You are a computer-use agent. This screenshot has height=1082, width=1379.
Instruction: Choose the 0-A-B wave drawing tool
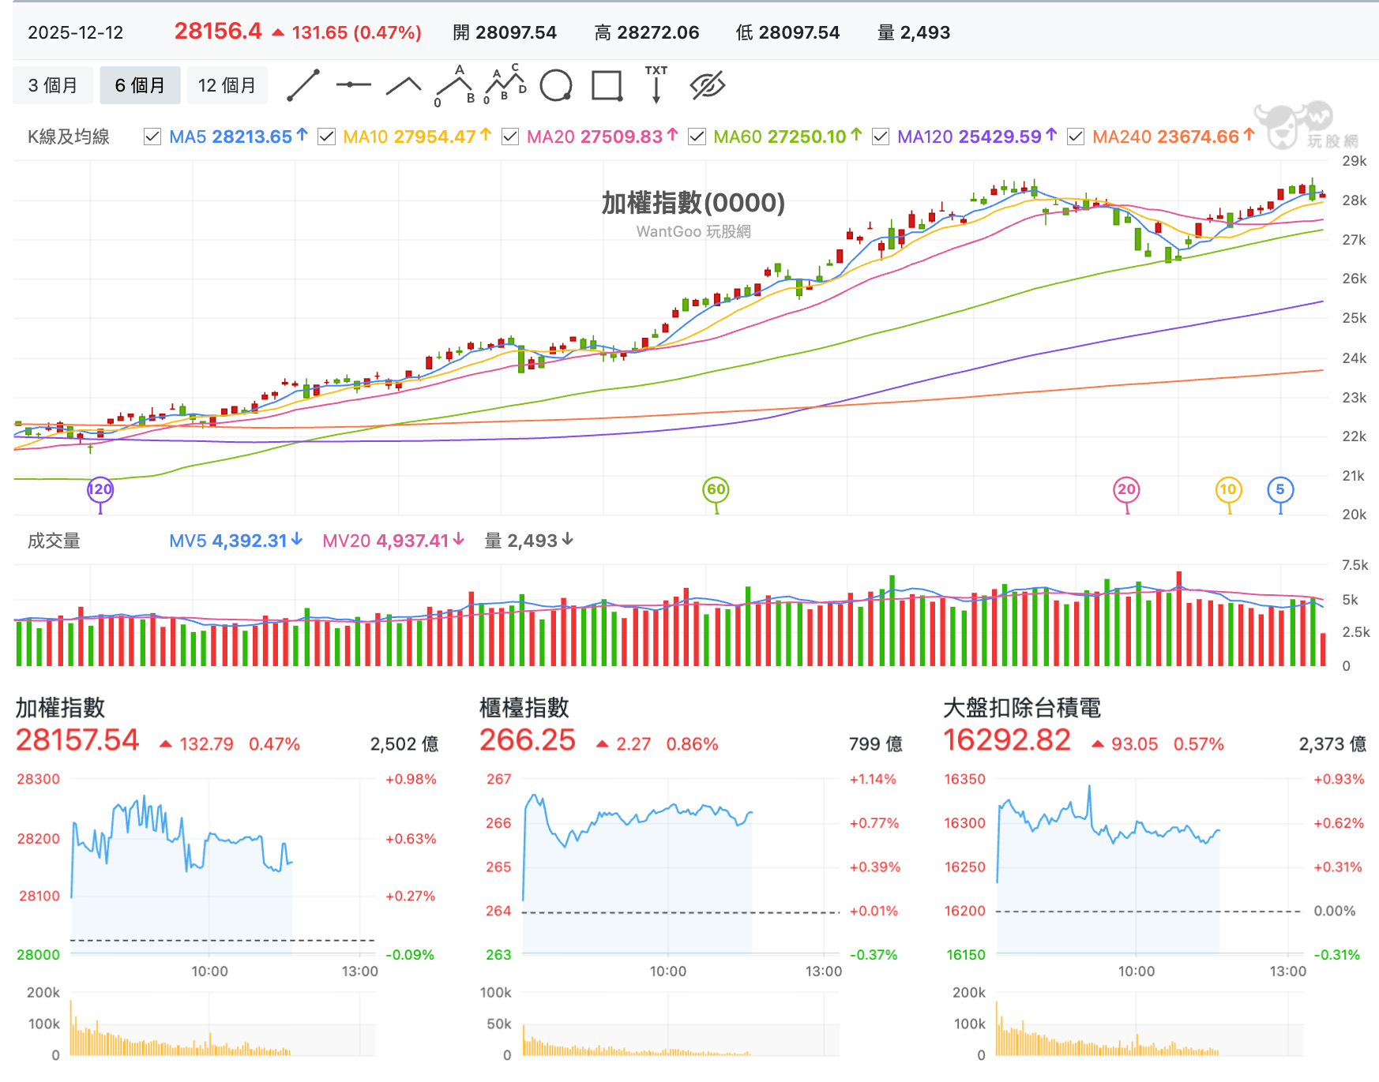[454, 85]
